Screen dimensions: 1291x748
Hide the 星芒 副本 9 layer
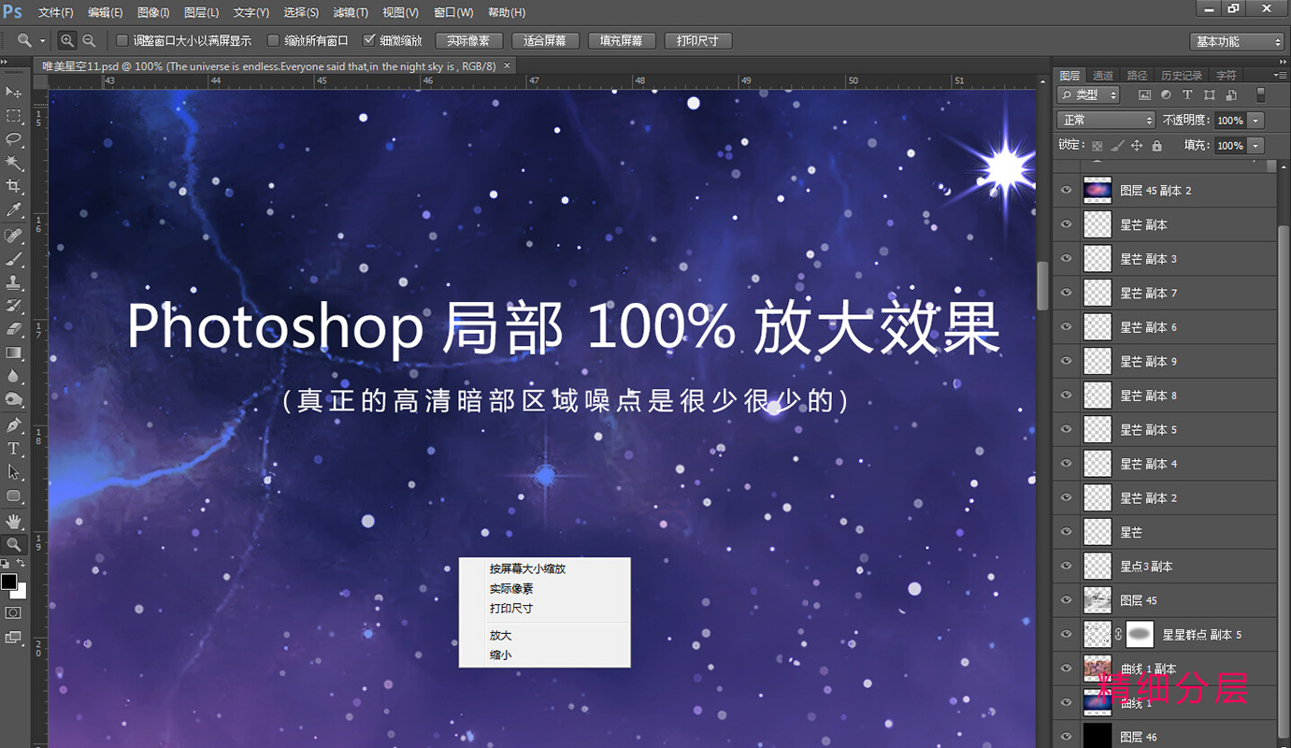coord(1066,361)
